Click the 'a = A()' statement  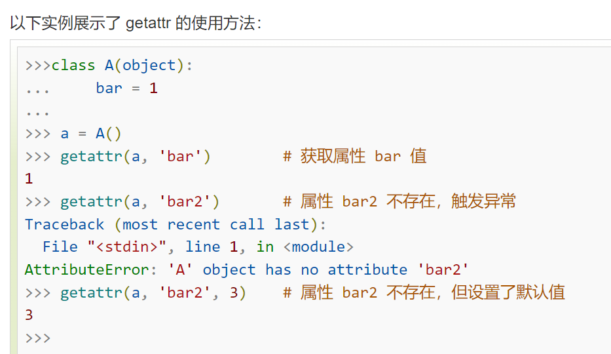point(91,134)
